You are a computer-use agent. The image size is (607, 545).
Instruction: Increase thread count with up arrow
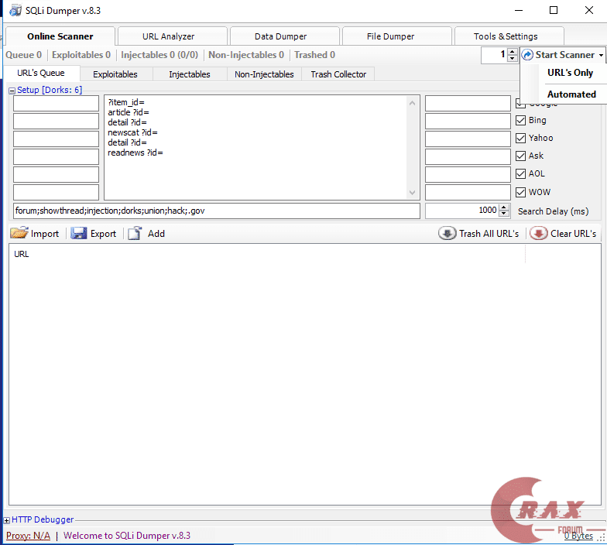point(513,51)
